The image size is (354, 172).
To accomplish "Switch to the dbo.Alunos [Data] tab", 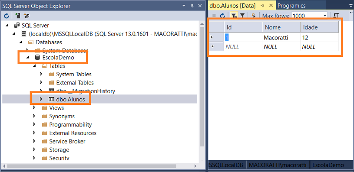I will 232,6.
